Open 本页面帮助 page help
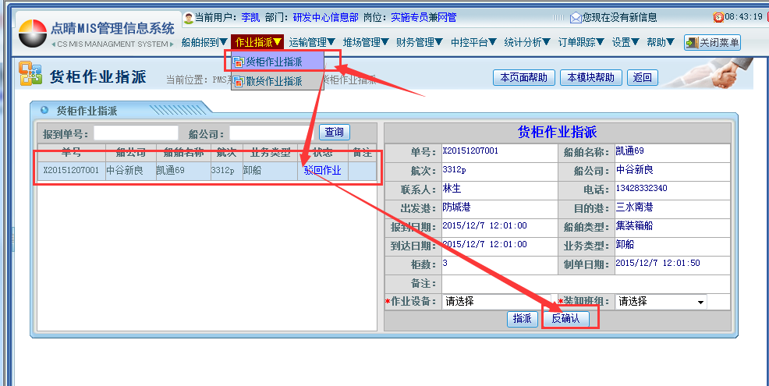 [x=524, y=77]
